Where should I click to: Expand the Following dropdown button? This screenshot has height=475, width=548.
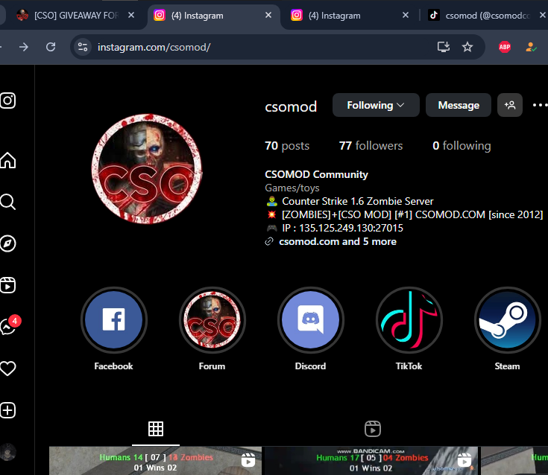376,105
